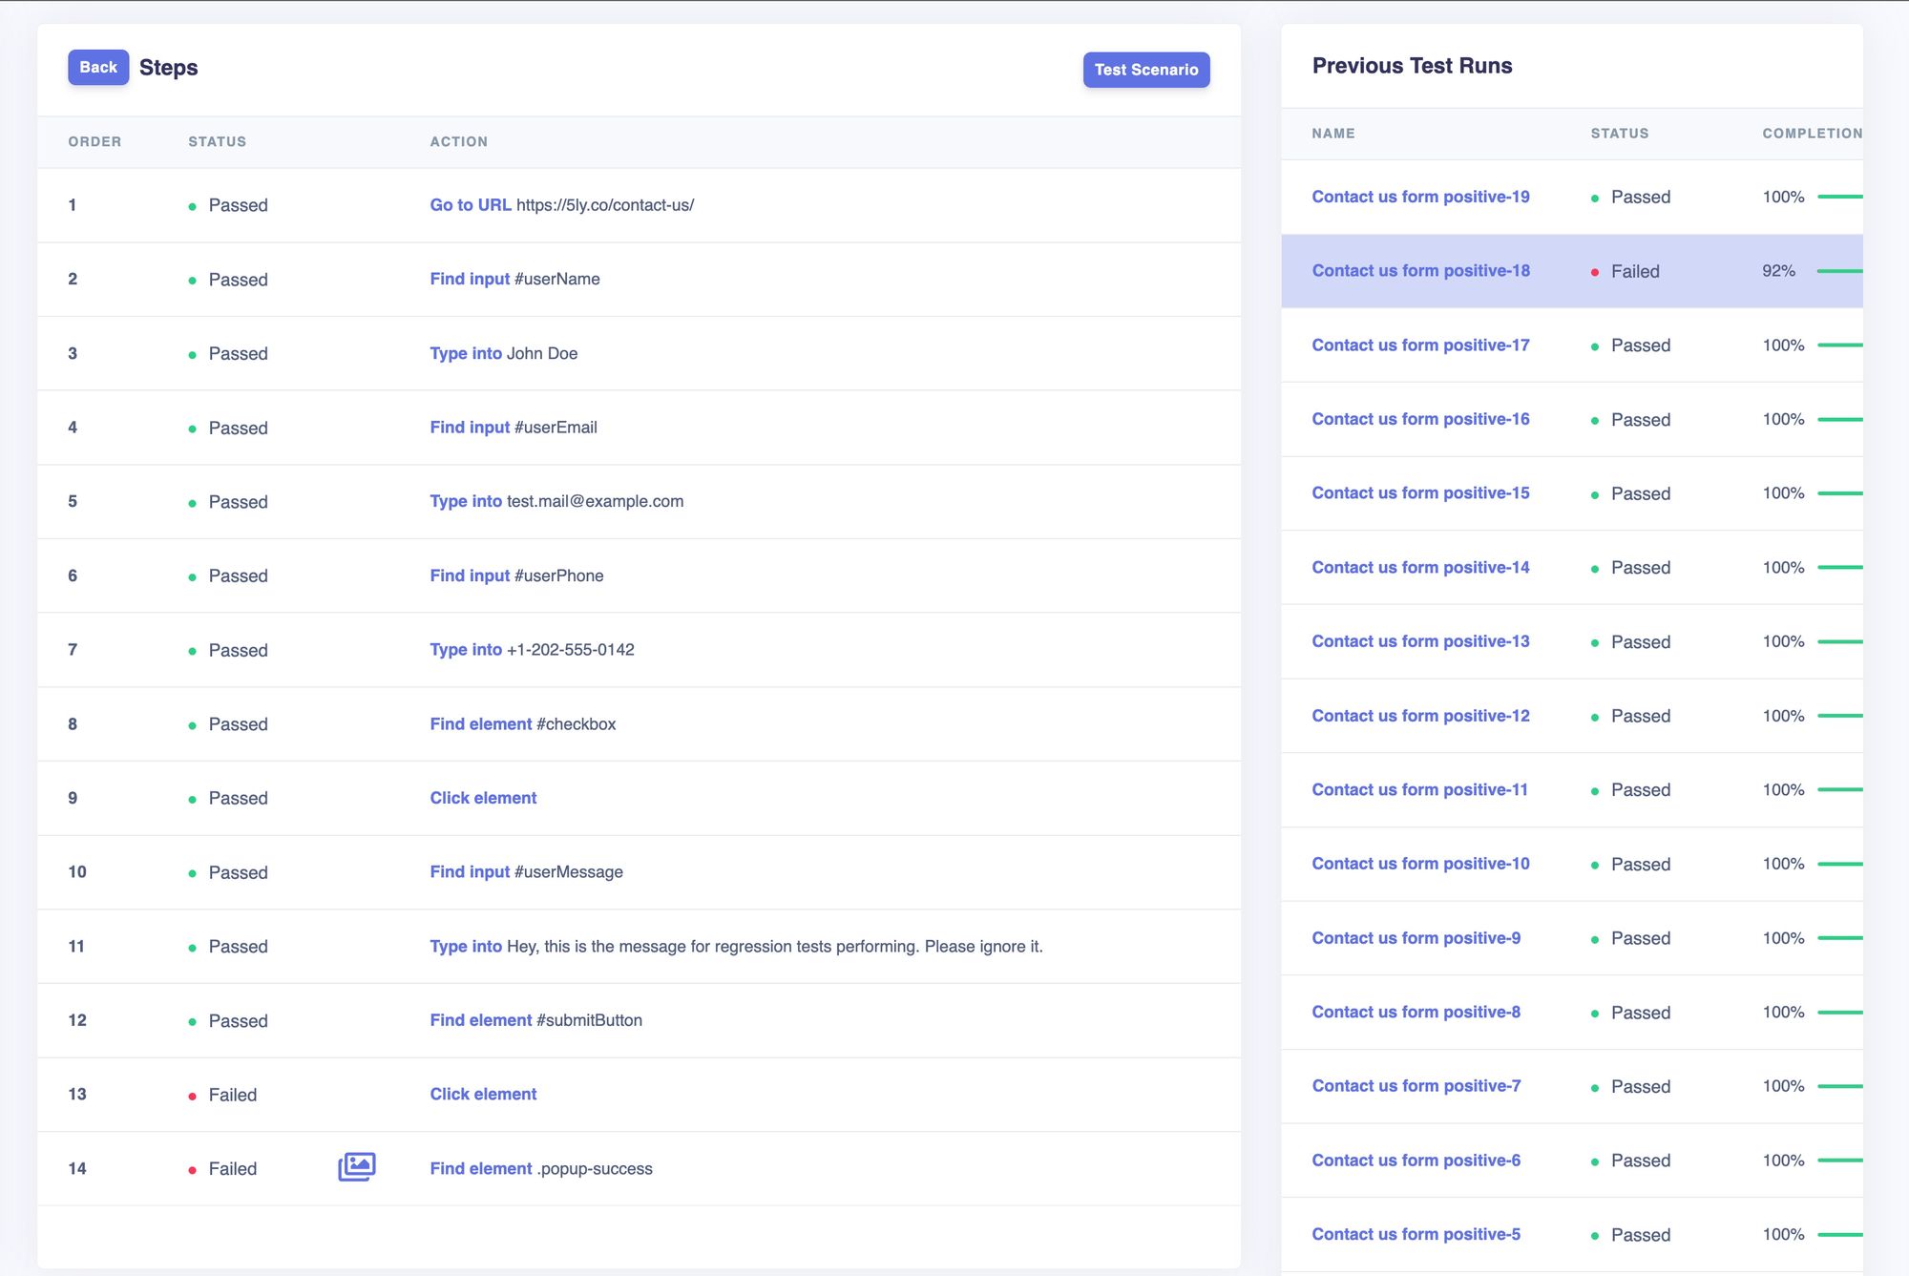
Task: Click the COMPLETION column header
Action: pyautogui.click(x=1812, y=134)
